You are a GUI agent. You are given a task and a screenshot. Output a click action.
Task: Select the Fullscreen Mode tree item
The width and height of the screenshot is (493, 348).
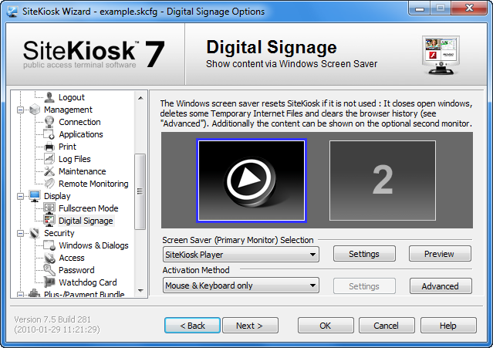[x=88, y=208]
